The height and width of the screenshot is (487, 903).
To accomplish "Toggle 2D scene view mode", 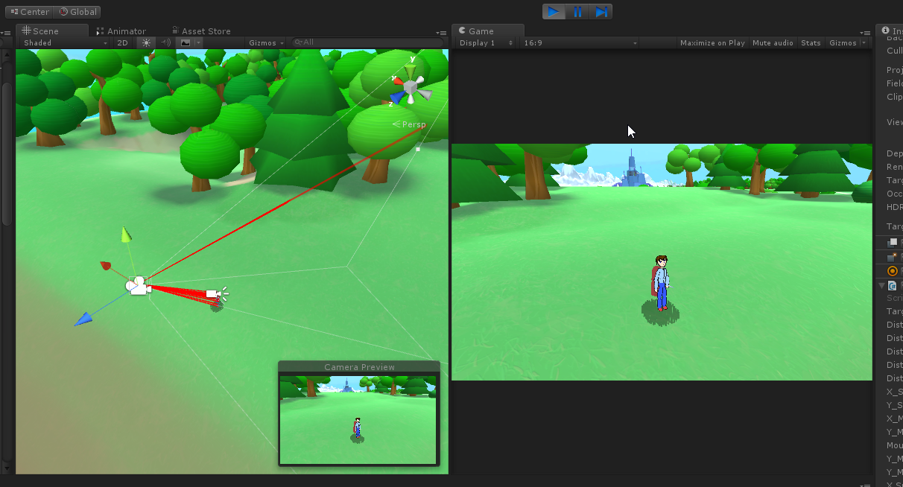I will pos(123,43).
